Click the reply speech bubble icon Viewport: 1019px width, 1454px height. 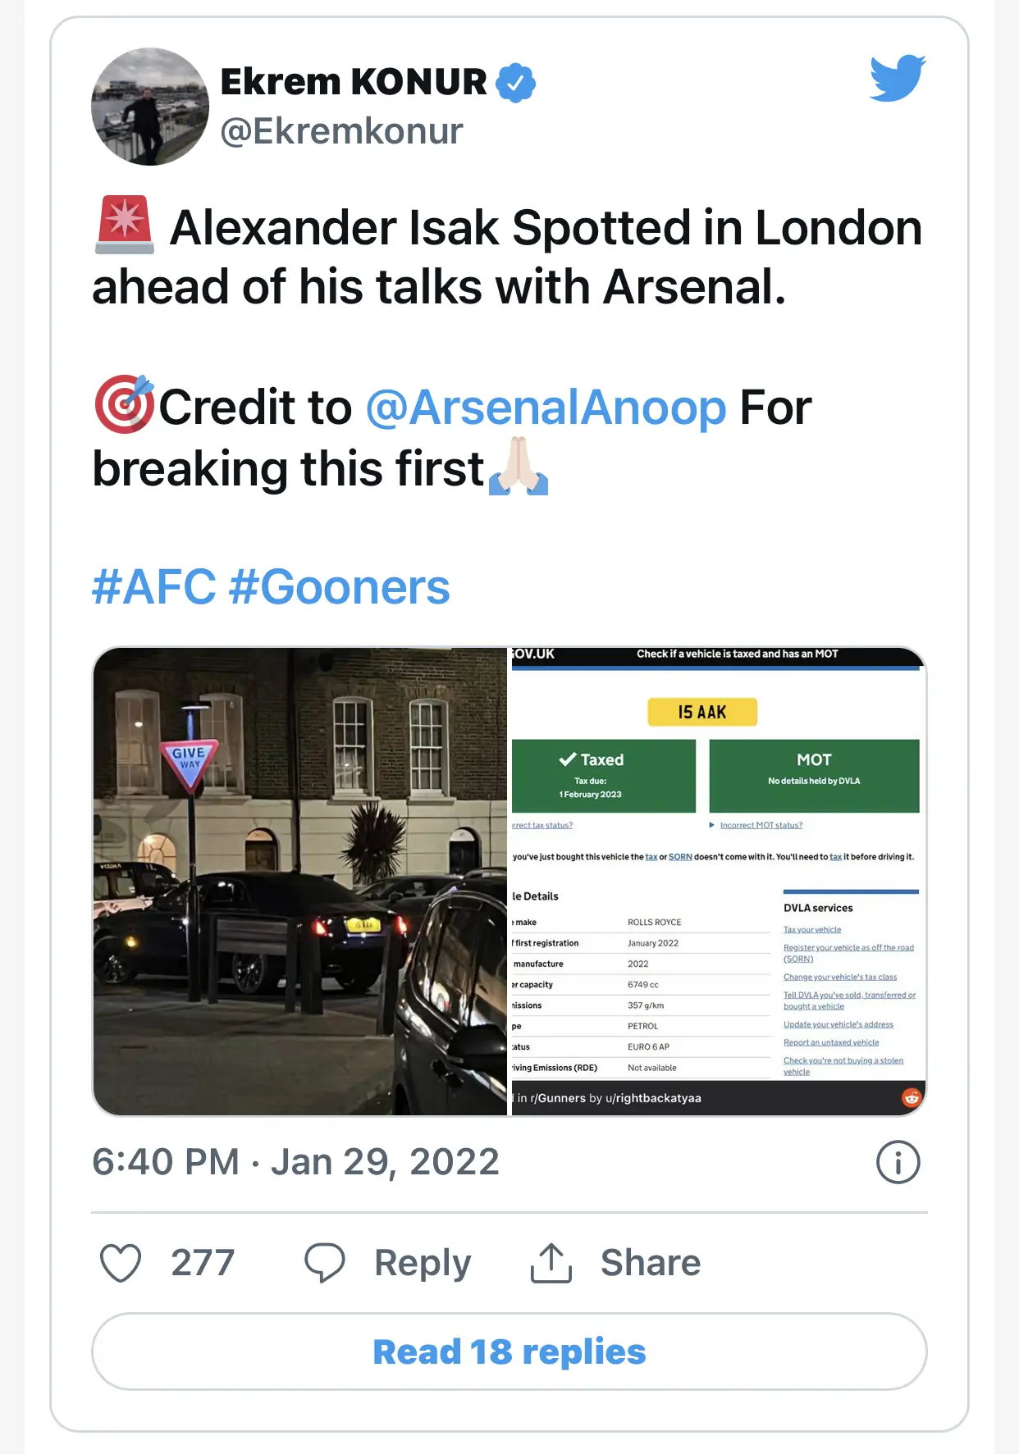click(x=325, y=1262)
